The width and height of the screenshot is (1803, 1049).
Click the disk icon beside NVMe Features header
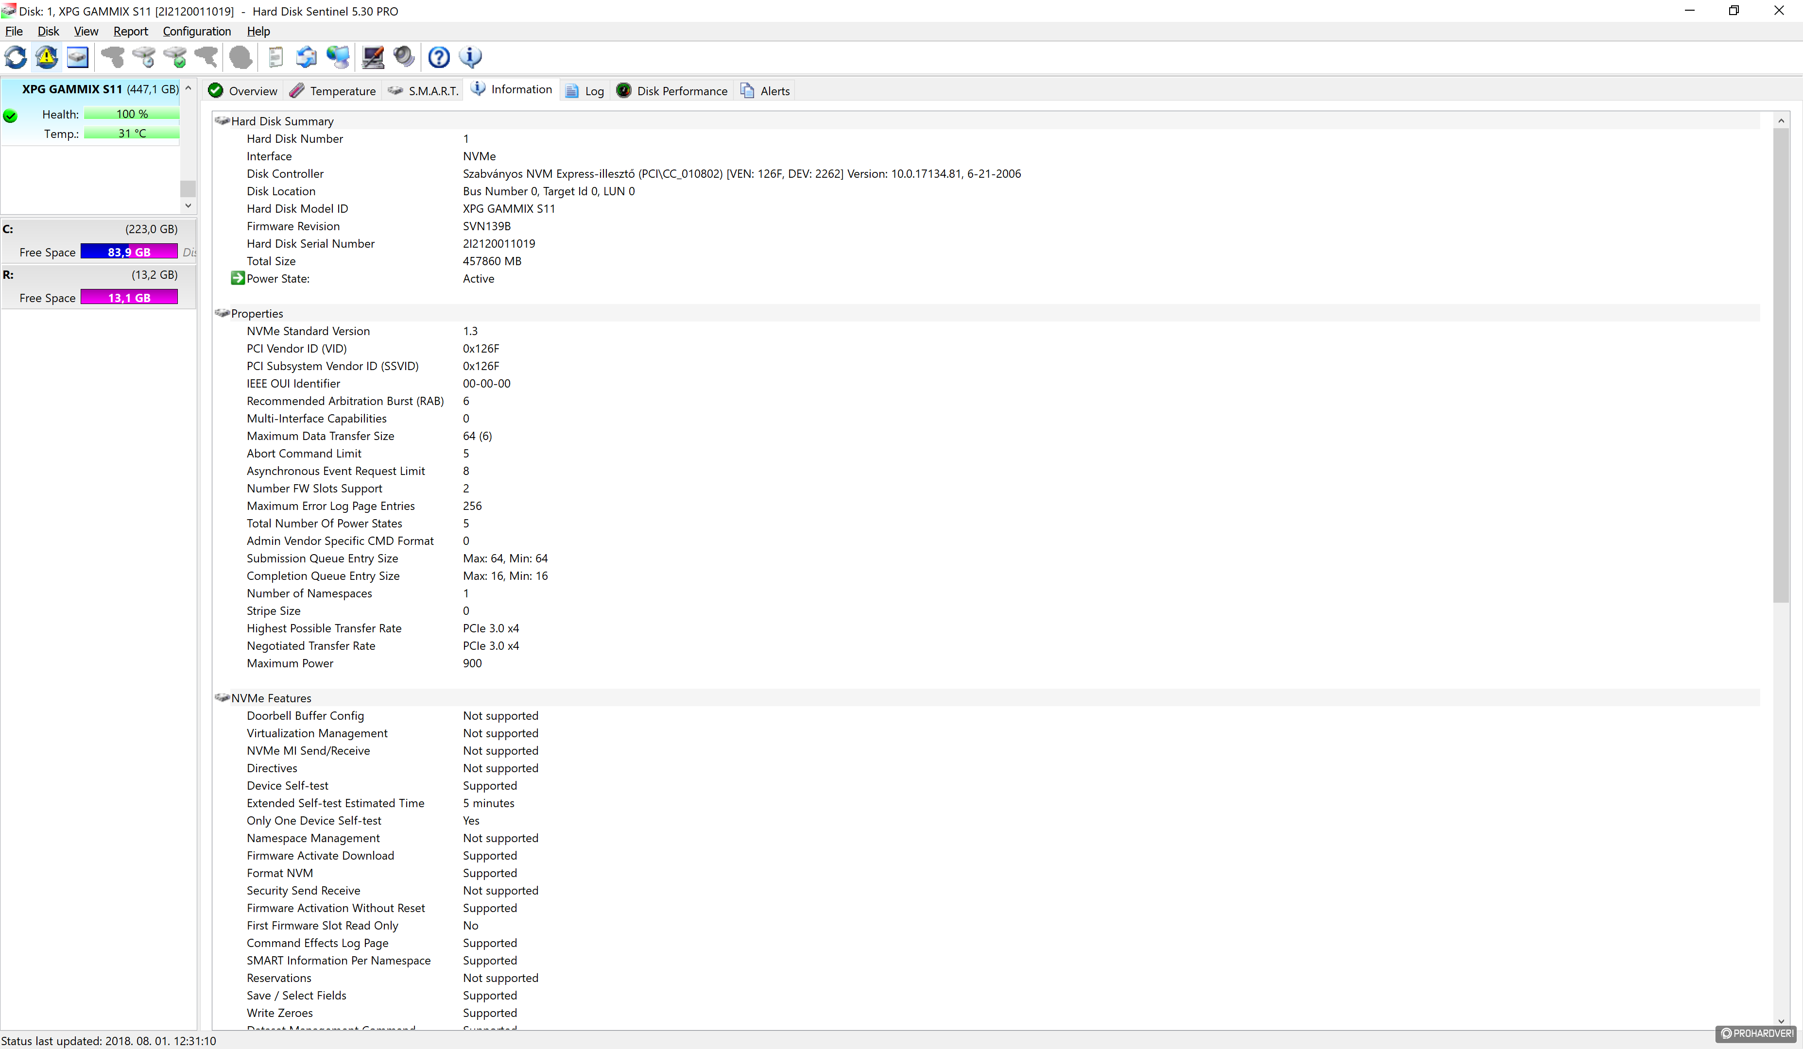coord(222,698)
